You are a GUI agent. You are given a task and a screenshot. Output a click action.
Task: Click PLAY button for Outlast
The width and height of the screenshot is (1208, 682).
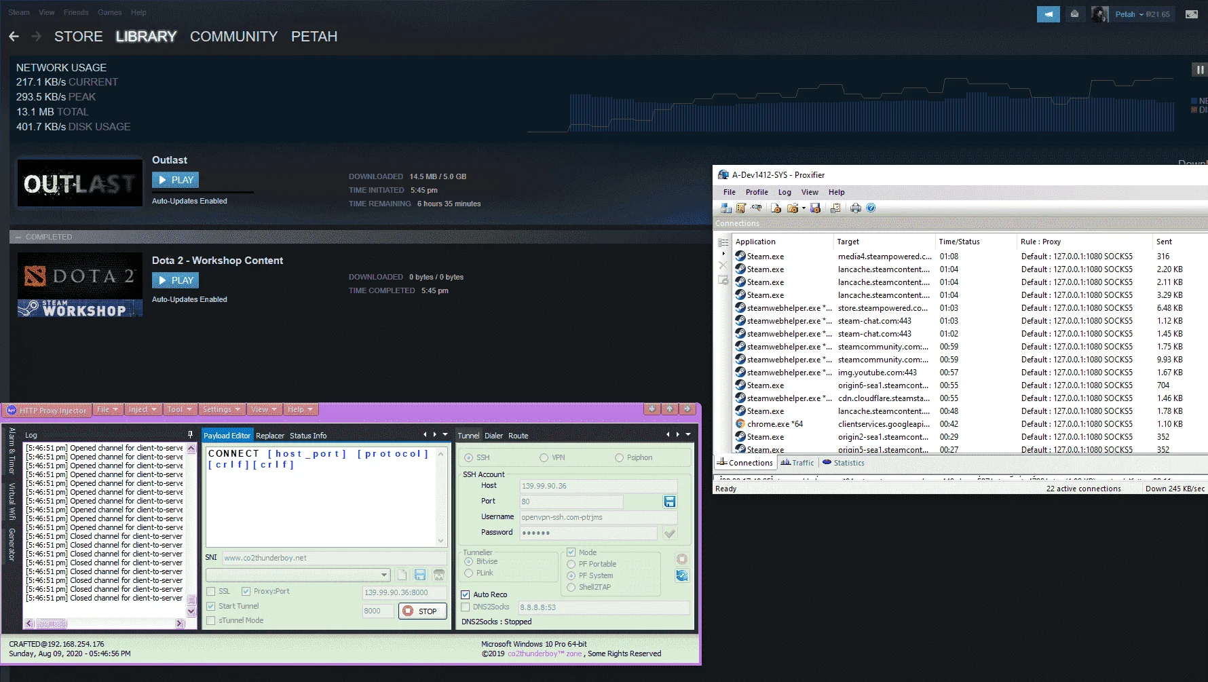tap(175, 180)
